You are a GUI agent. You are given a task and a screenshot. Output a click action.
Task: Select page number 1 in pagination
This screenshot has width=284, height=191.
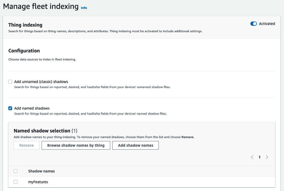pyautogui.click(x=259, y=157)
